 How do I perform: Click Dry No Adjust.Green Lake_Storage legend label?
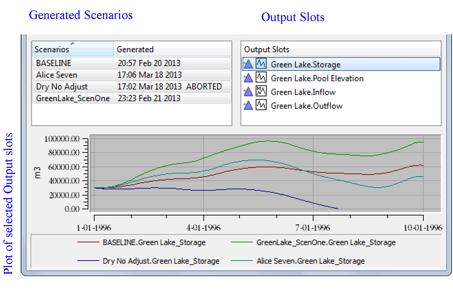tap(161, 261)
